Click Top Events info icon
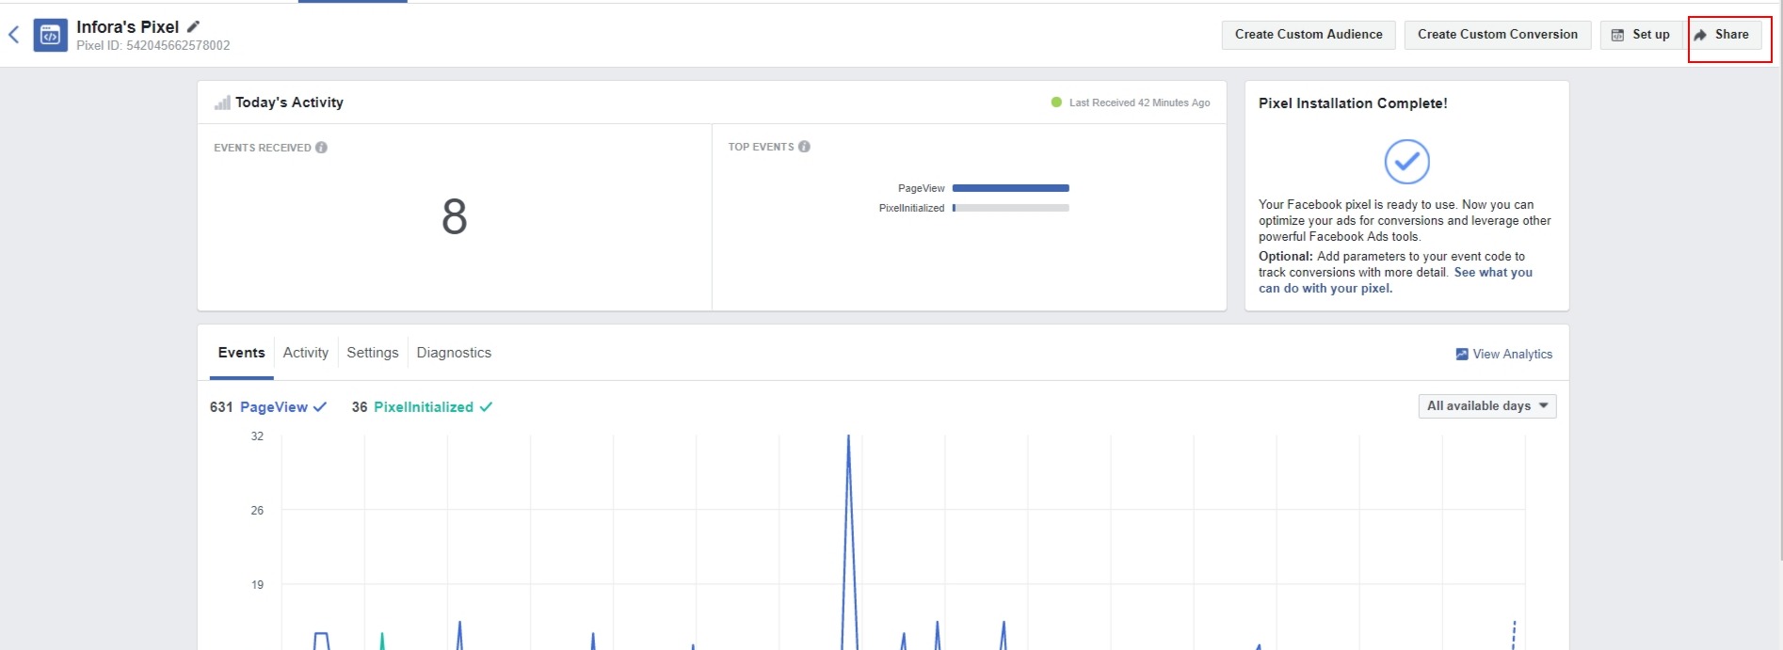 pos(804,147)
